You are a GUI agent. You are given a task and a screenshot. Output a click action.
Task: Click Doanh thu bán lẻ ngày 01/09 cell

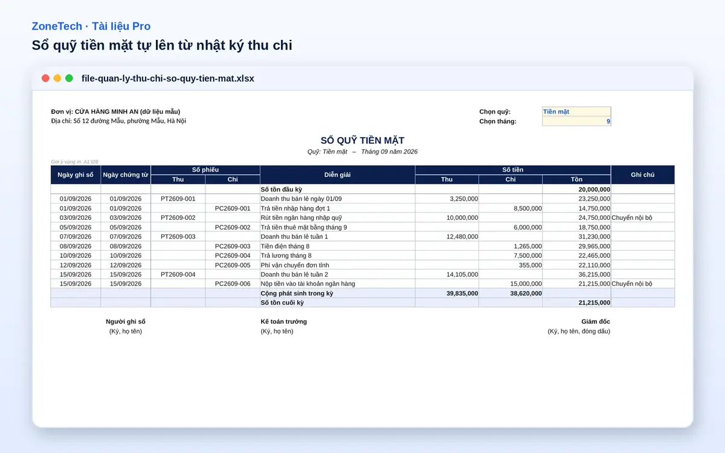pos(338,199)
